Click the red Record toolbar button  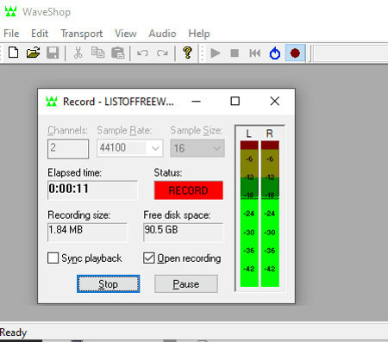pyautogui.click(x=295, y=53)
